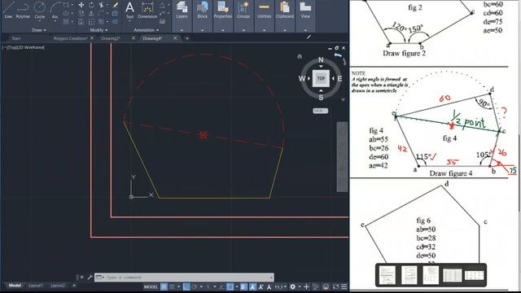Click the clean screen icon in status bar
This screenshot has width=521, height=293.
point(335,286)
